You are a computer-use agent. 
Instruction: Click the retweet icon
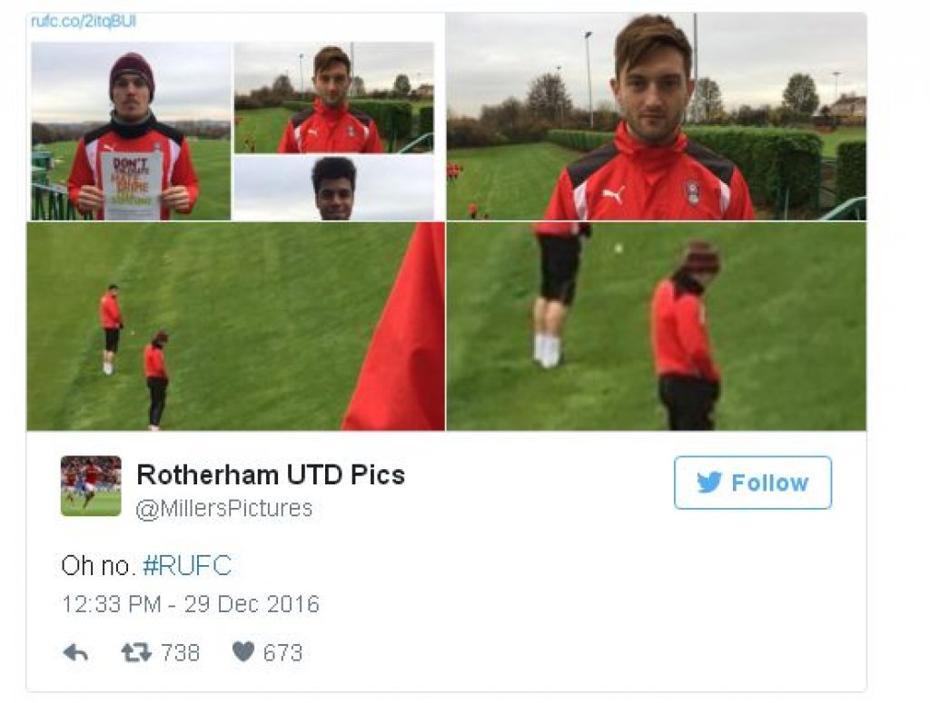point(136,653)
